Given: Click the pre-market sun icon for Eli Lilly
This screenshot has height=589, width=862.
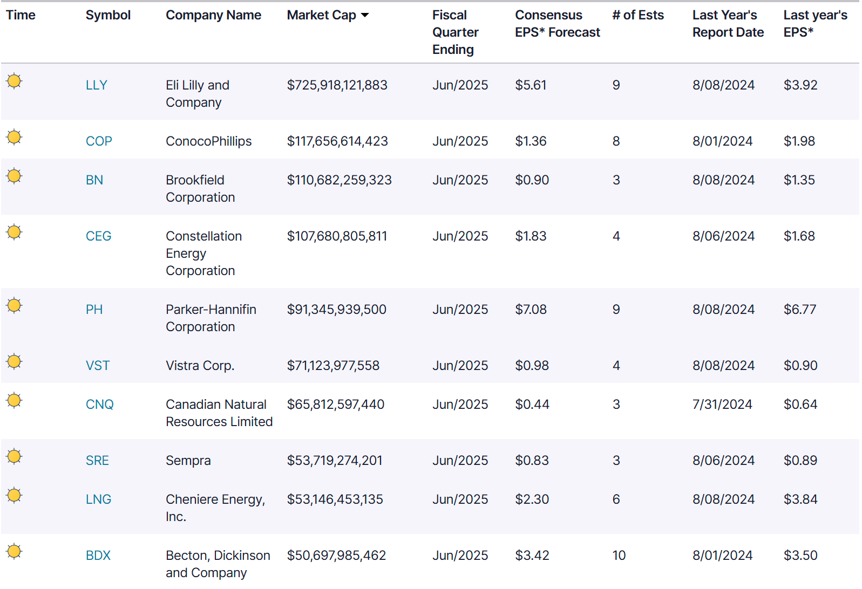Looking at the screenshot, I should tap(15, 81).
